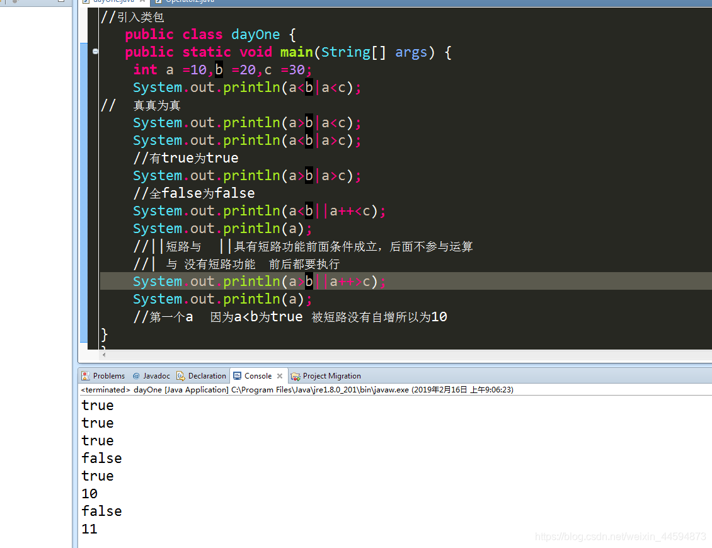This screenshot has height=548, width=712.
Task: Click the comment 真真为真
Action: (157, 105)
